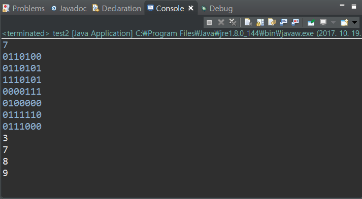This screenshot has height=199, width=362.
Task: Click the Declaration tab icon
Action: click(95, 8)
